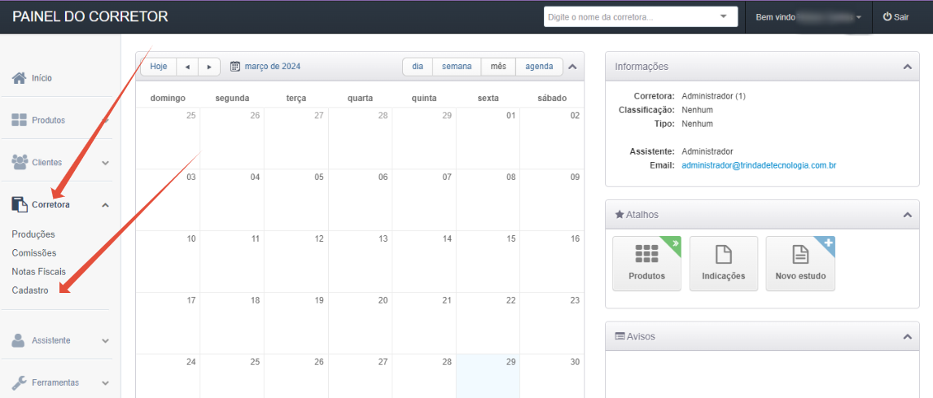Switch calendar to dia view

click(x=418, y=67)
